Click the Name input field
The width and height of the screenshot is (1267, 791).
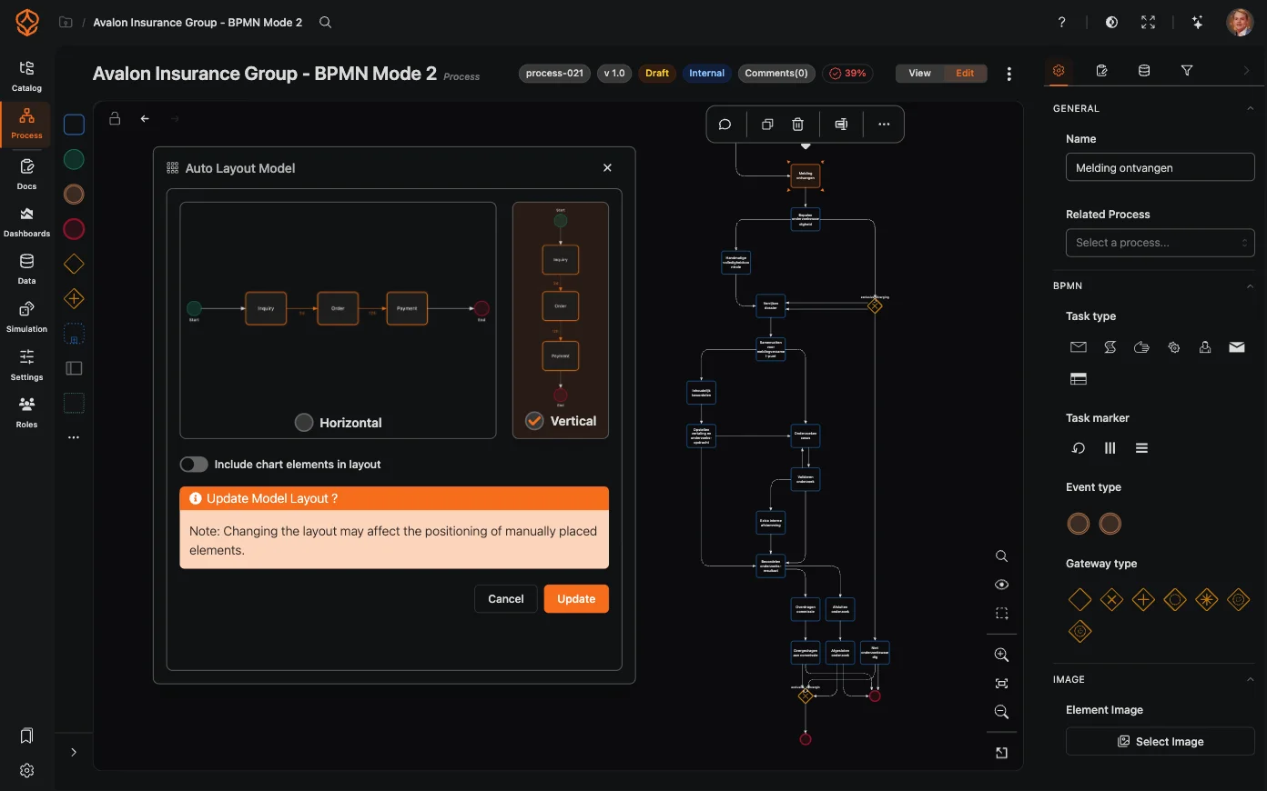pos(1160,167)
